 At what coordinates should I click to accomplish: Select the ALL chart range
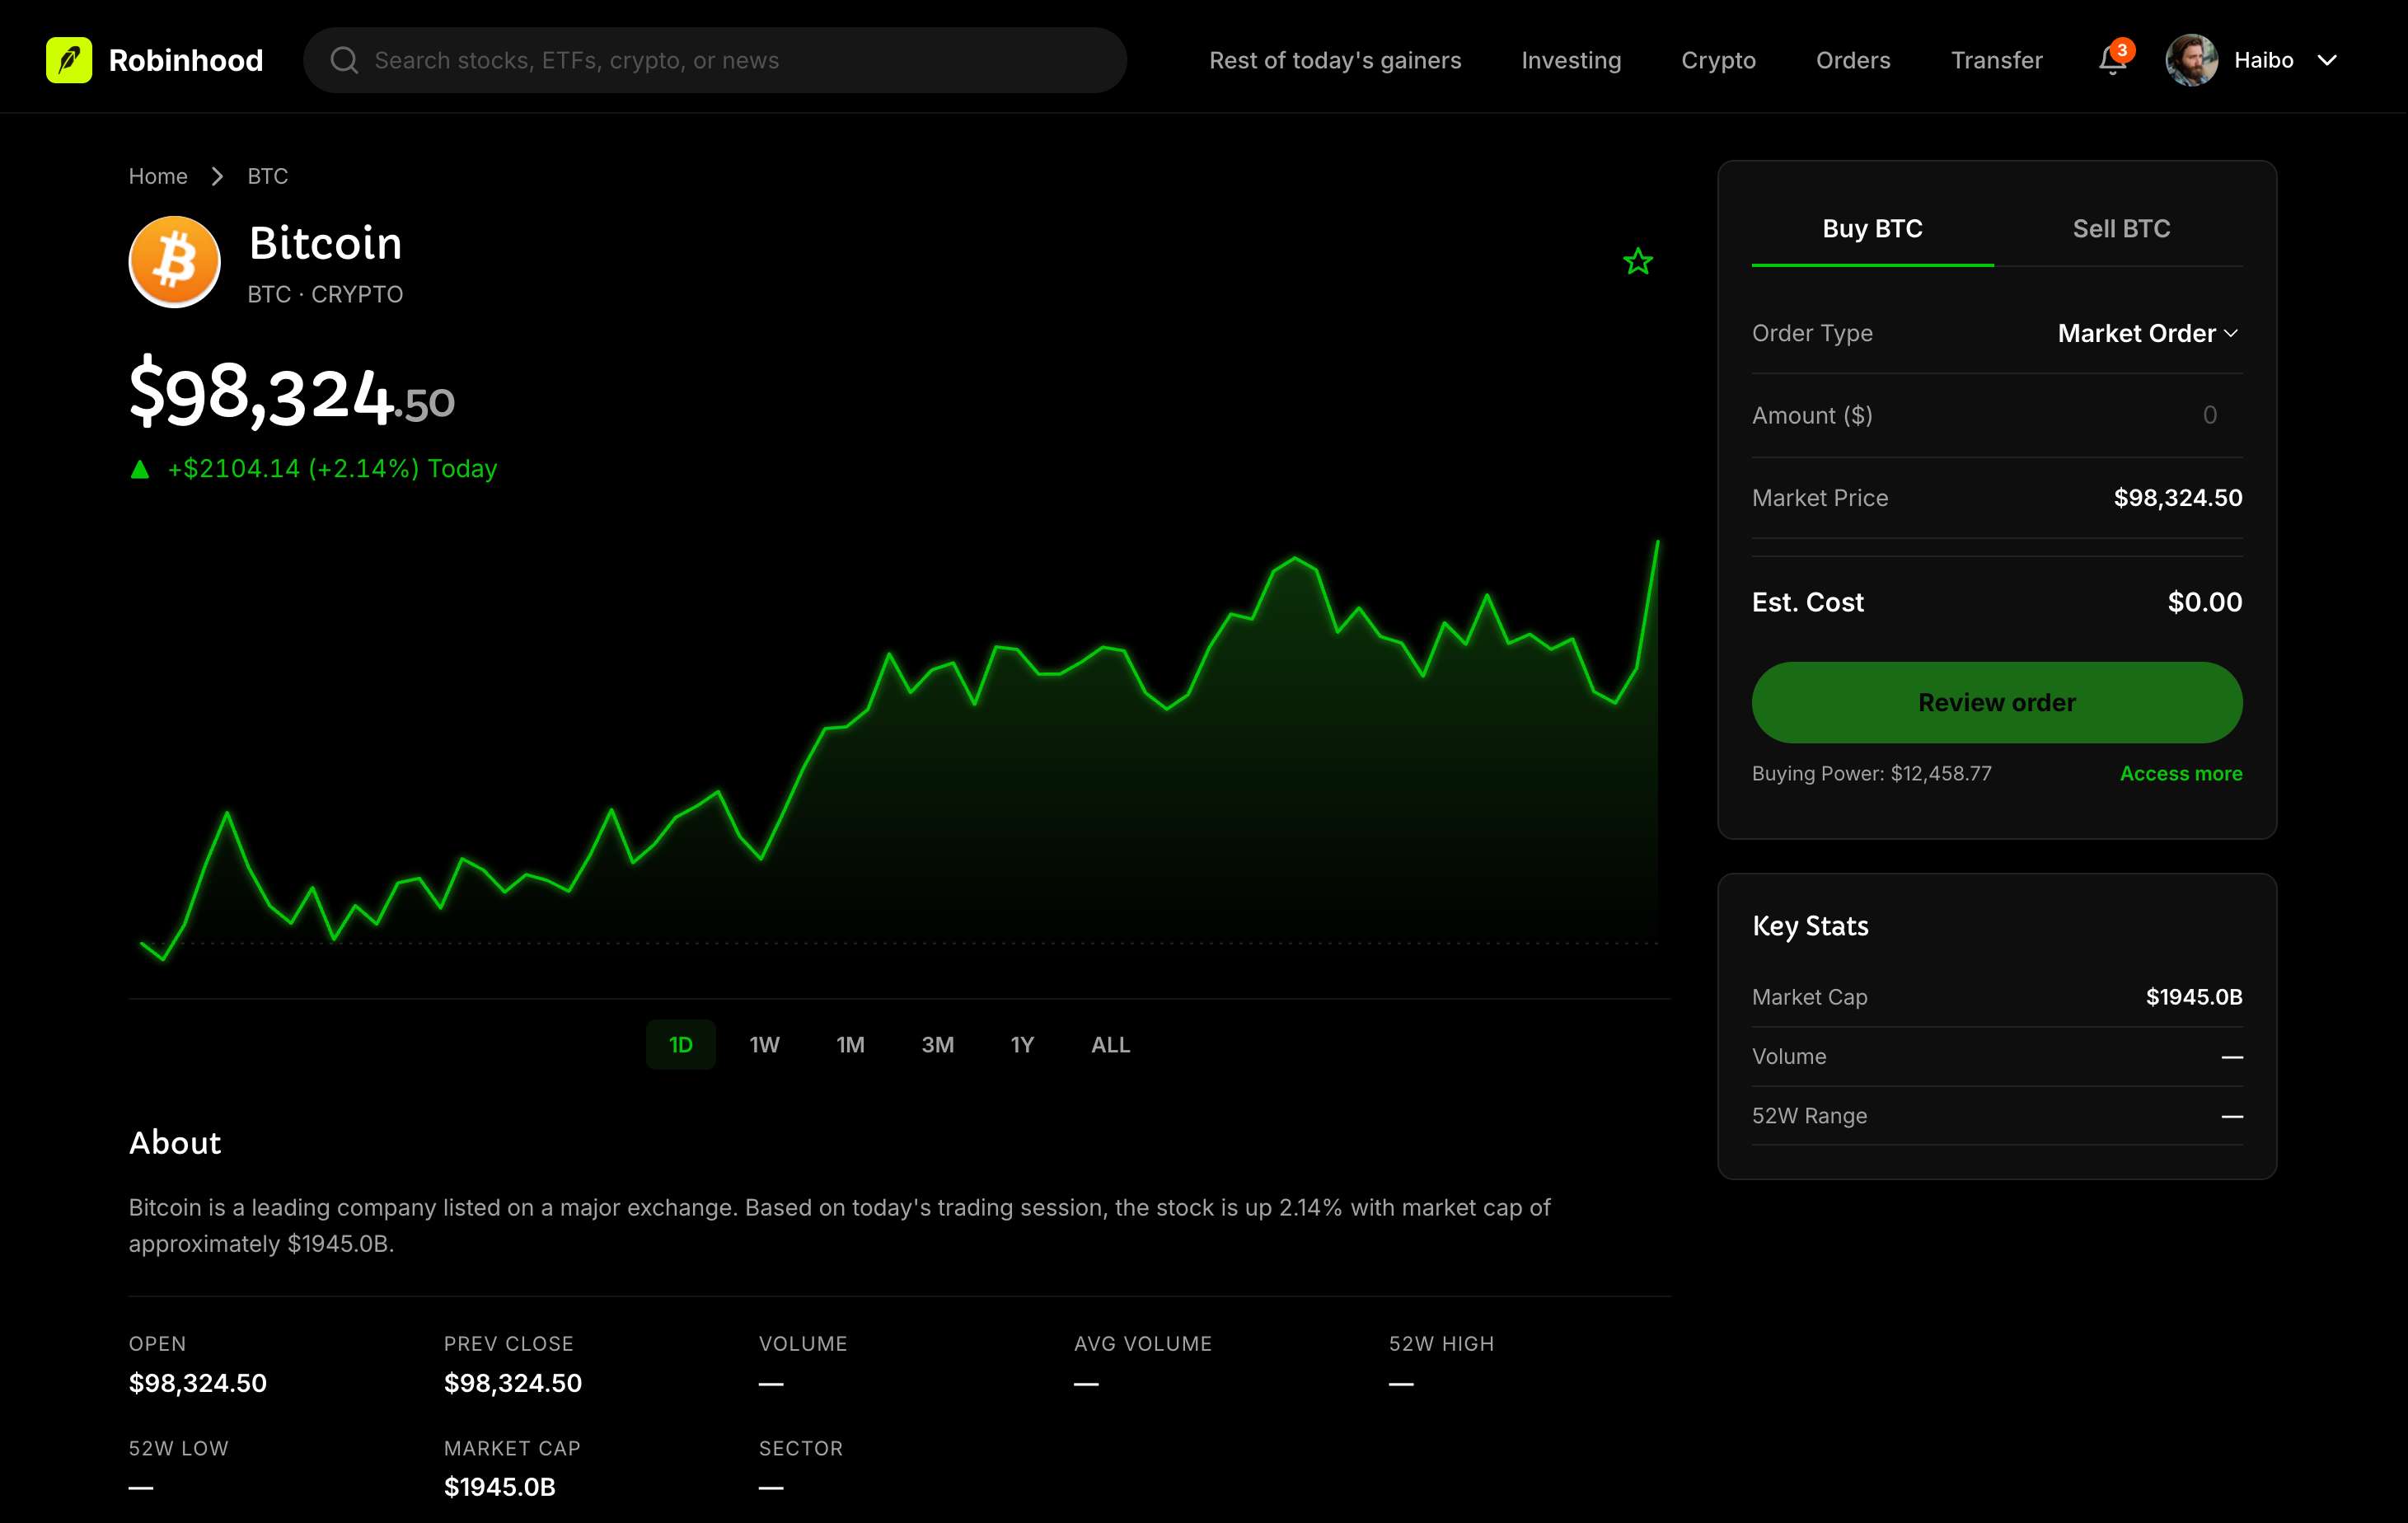click(x=1110, y=1044)
